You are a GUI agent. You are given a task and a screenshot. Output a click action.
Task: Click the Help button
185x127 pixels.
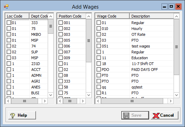coord(22,115)
